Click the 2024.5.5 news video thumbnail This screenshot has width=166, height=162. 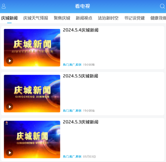(x=32, y=93)
